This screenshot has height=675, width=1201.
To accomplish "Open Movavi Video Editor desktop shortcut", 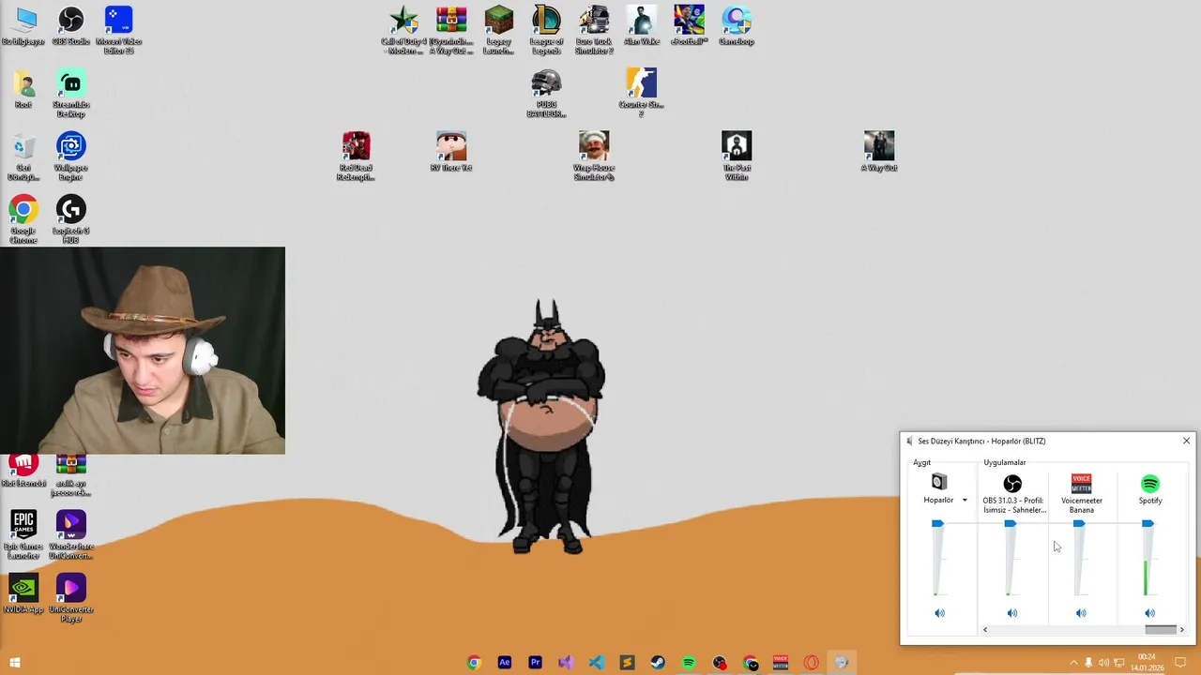I will [118, 30].
